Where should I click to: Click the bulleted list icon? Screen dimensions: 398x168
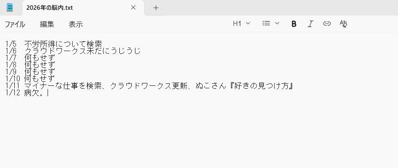(x=266, y=23)
